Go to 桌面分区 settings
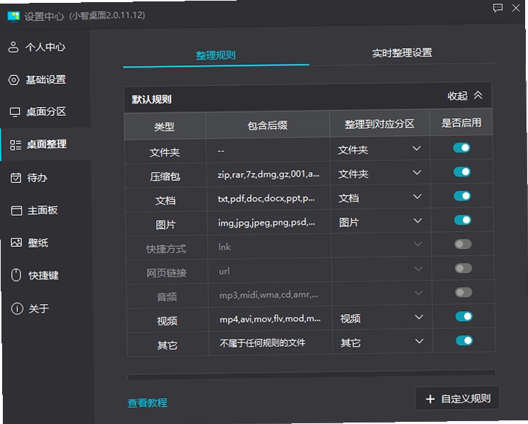This screenshot has height=424, width=528. (x=45, y=112)
